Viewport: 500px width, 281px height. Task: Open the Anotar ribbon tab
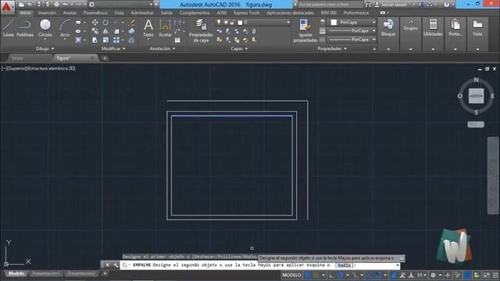pos(70,12)
